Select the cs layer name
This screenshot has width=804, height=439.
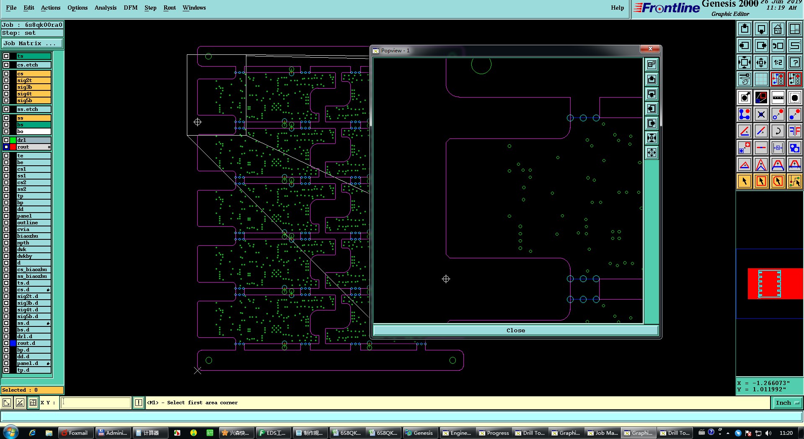pos(34,74)
